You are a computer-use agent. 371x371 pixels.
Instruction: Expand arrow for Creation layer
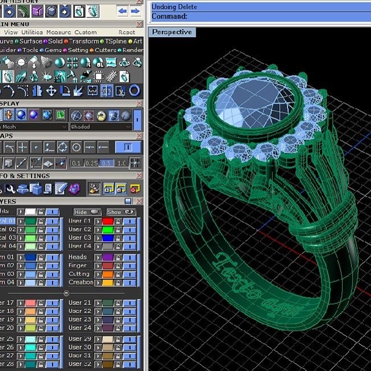coord(98,283)
